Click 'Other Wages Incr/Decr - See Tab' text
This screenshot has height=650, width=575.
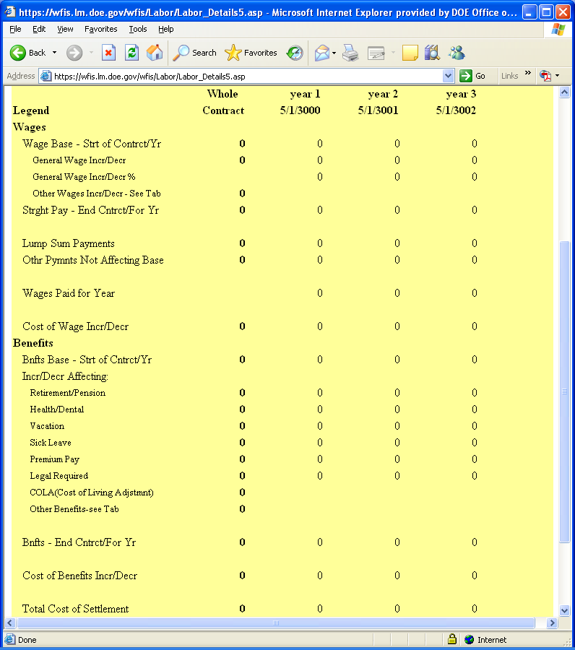point(97,194)
